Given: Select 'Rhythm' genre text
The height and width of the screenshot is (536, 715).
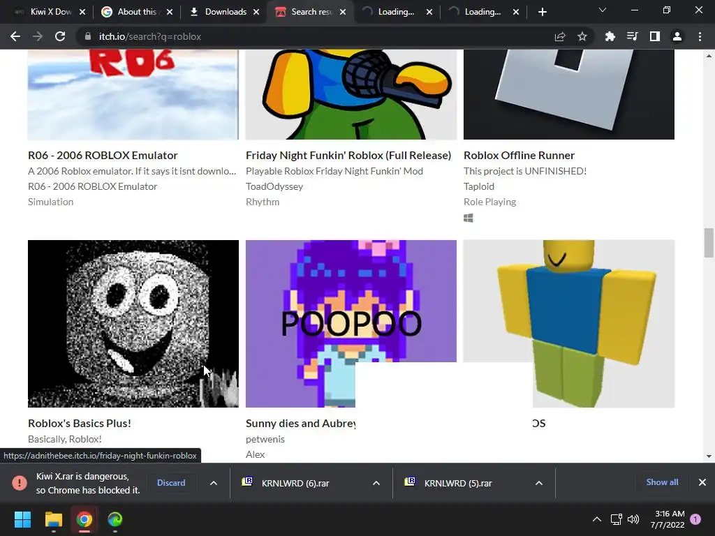Looking at the screenshot, I should (x=263, y=202).
